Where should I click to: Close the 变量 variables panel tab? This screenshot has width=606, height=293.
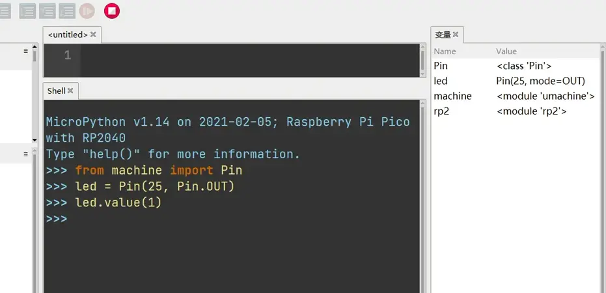click(456, 35)
